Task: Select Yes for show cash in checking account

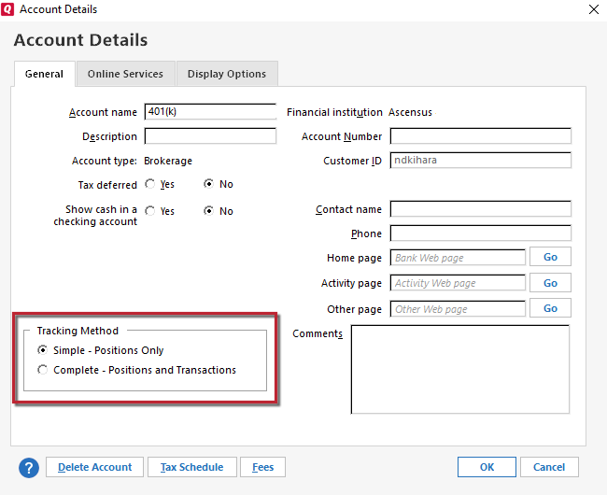Action: coord(150,211)
